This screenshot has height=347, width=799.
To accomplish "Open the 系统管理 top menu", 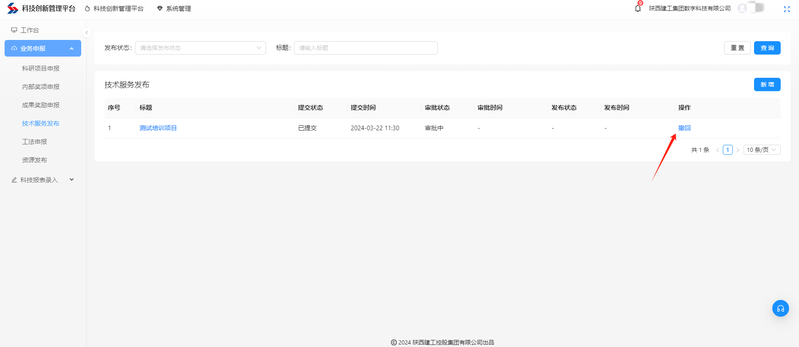I will (174, 9).
